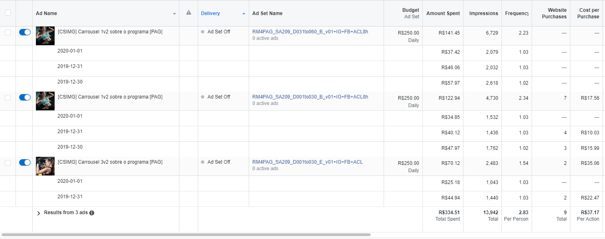The width and height of the screenshot is (605, 239).
Task: Sort by the Impressions column header
Action: click(484, 13)
